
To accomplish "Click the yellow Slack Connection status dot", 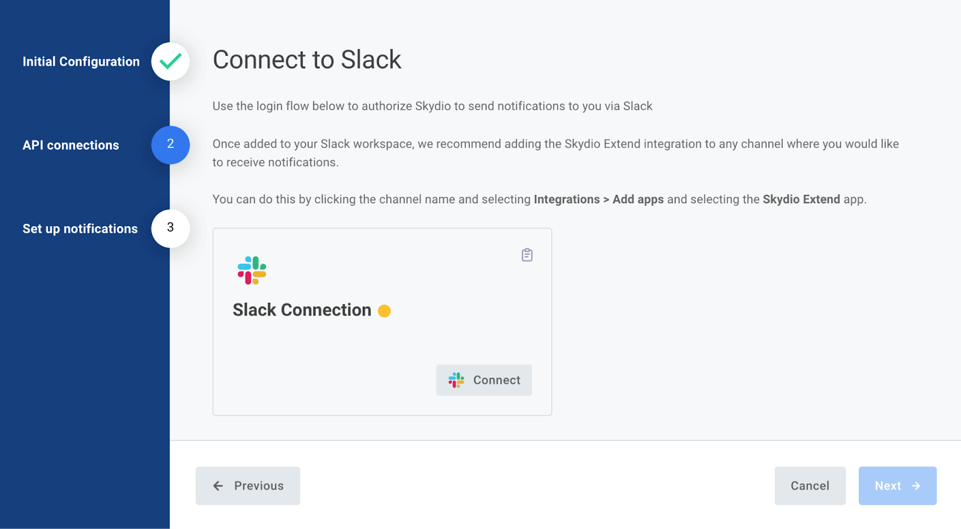I will pyautogui.click(x=384, y=311).
